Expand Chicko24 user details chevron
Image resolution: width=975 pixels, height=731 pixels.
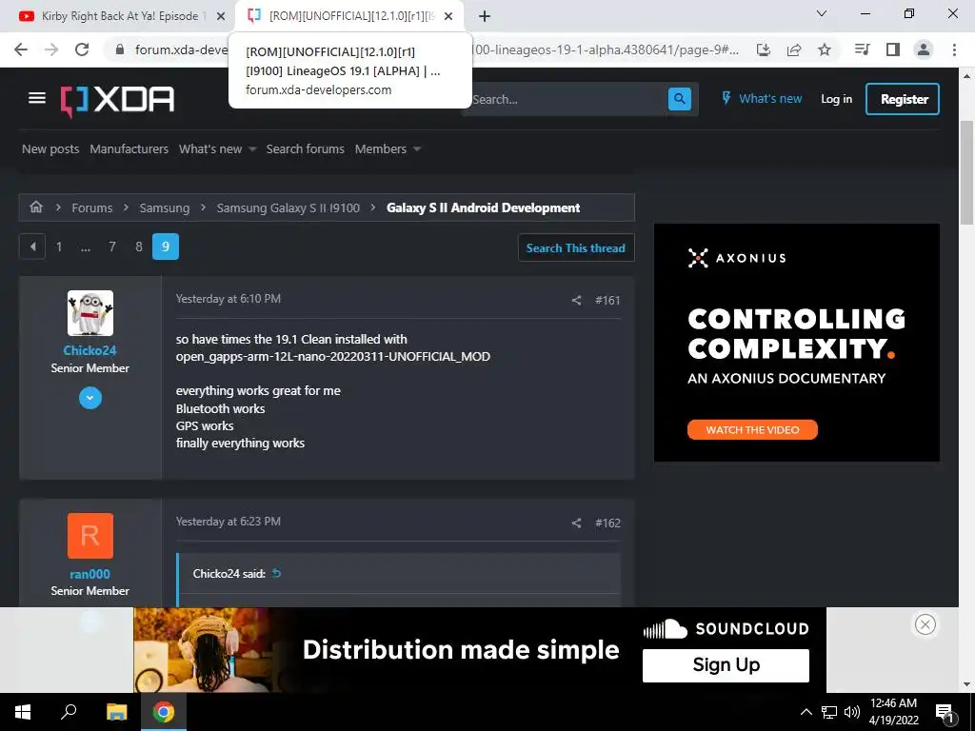point(90,398)
